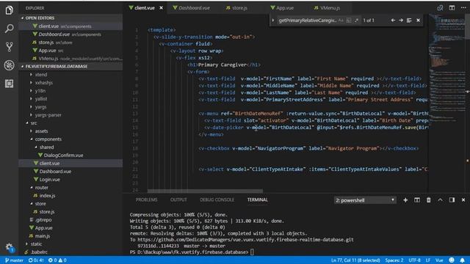Change the UTF-8 encoding in status bar
Image resolution: width=470 pixels, height=264 pixels.
click(414, 260)
